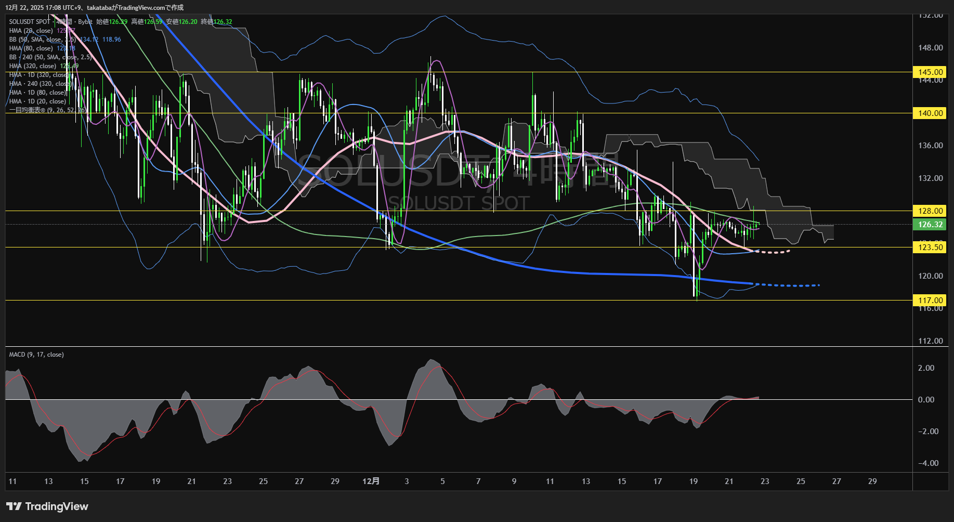Screen dimensions: 954x522
Task: Click the HMA (80, close) indicator label
Action: [31, 48]
